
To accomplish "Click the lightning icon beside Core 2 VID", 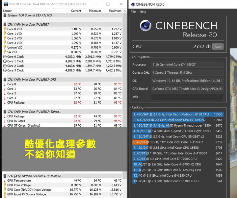I will point(5,38).
